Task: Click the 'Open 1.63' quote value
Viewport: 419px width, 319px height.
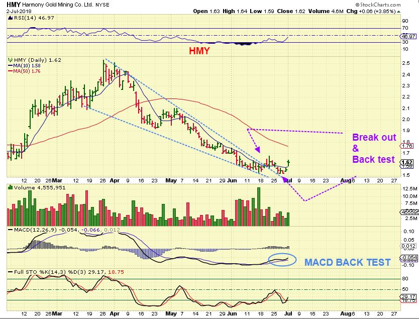Action: 206,11
